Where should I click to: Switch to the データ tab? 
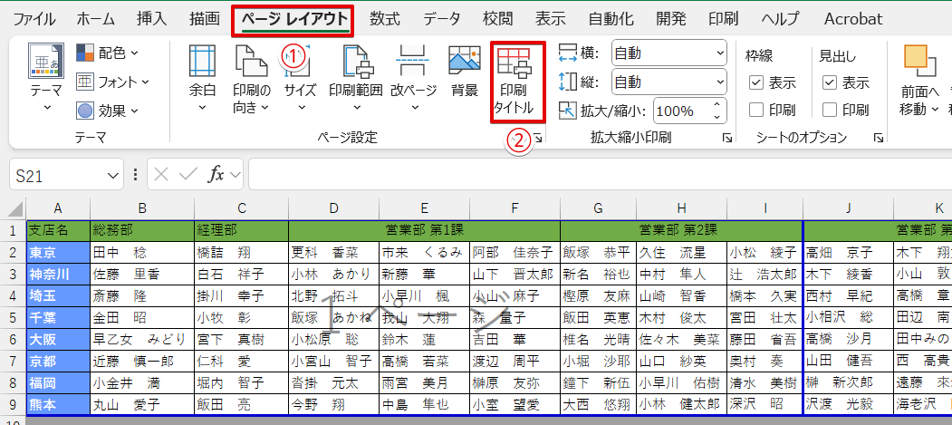[x=442, y=19]
